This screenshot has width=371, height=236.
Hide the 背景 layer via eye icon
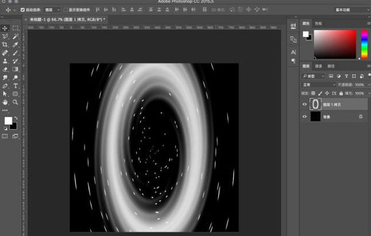point(305,116)
